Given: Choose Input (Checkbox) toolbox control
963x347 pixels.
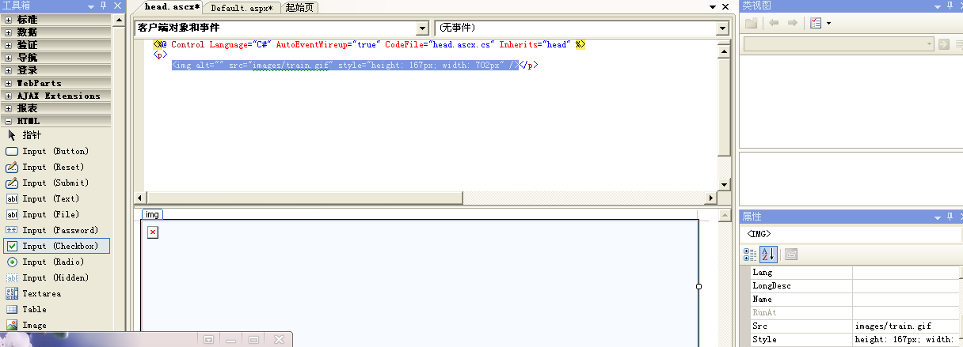Looking at the screenshot, I should (x=56, y=246).
